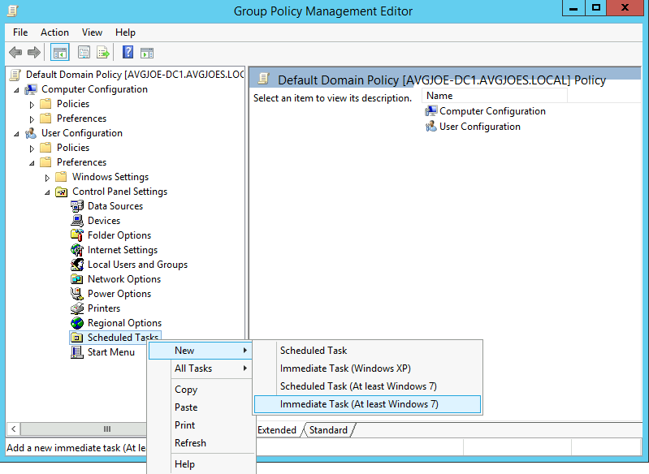Click Paste in the context menu

pyautogui.click(x=201, y=407)
